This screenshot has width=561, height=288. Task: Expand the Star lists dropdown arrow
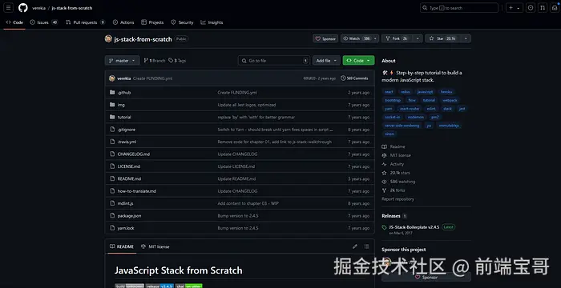(x=466, y=38)
